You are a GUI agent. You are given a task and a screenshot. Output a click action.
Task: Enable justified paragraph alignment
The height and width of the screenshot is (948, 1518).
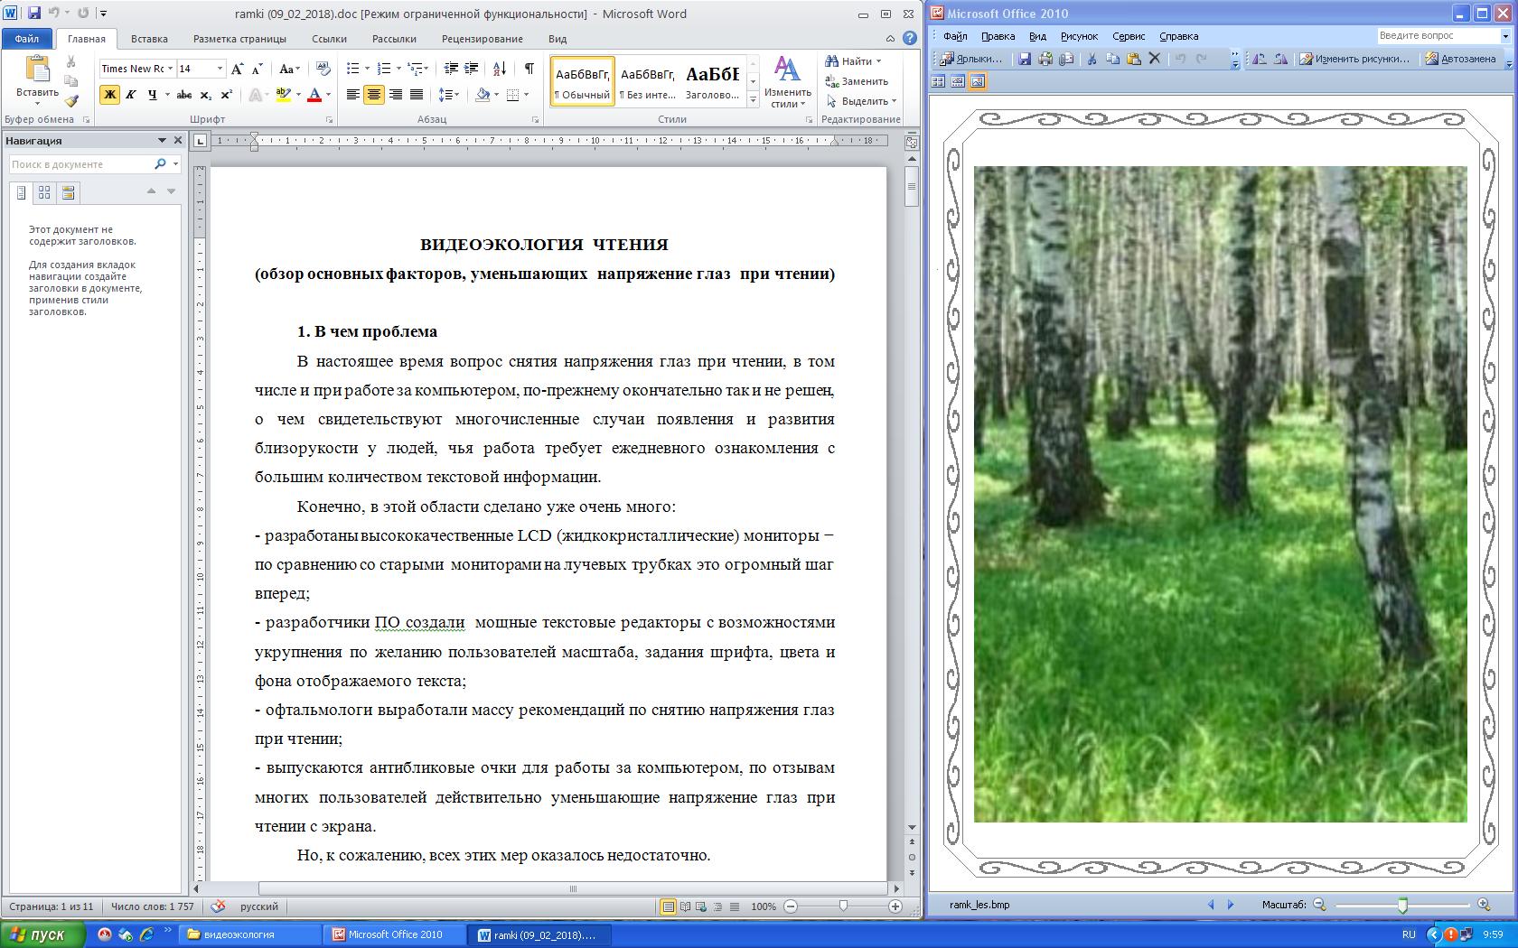point(417,95)
